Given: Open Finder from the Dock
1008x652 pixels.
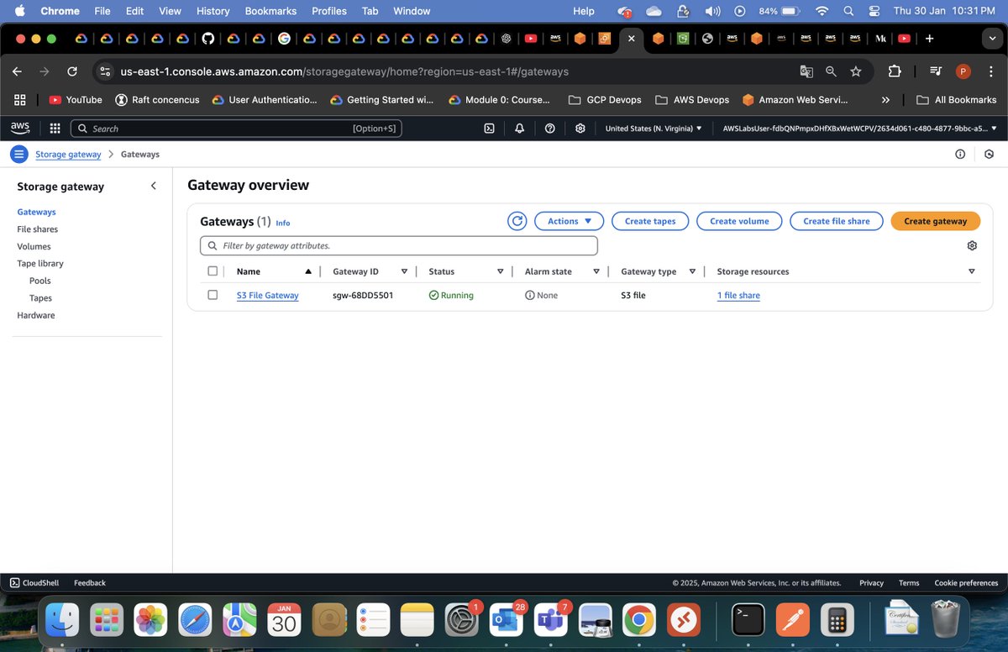Looking at the screenshot, I should (x=62, y=620).
